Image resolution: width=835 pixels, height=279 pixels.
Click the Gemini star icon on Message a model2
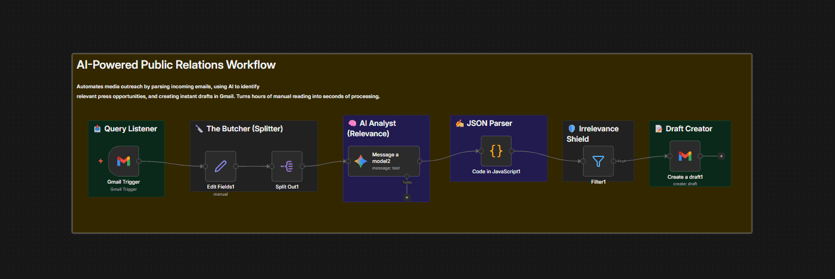pyautogui.click(x=361, y=161)
